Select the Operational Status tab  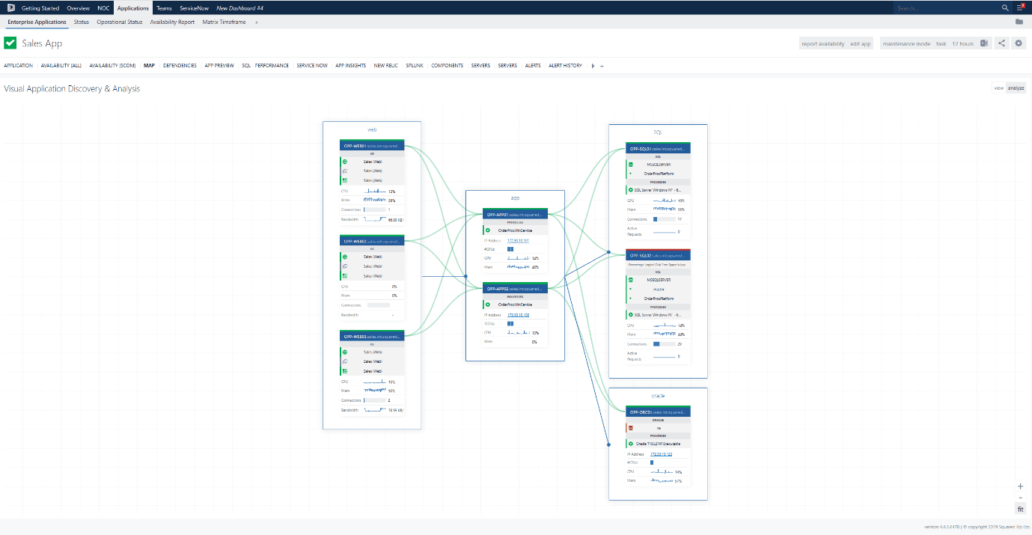(120, 22)
